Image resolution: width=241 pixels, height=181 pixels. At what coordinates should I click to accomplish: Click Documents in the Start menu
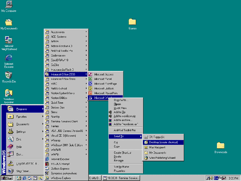coord(25,124)
